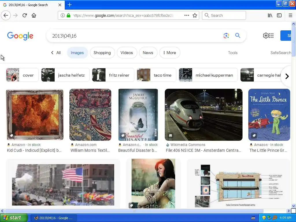Show the sidebar from toolbar icon

[279, 16]
